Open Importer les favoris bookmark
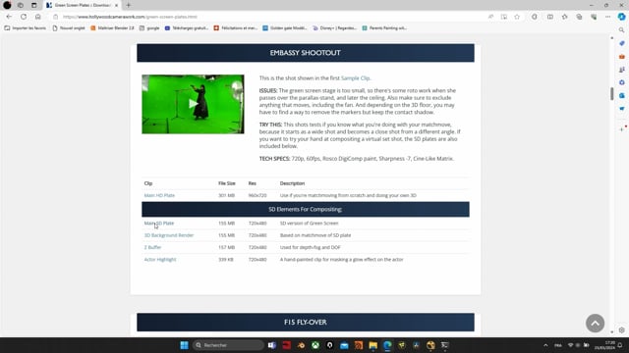Screen dimensions: 629x353 (x=26, y=28)
